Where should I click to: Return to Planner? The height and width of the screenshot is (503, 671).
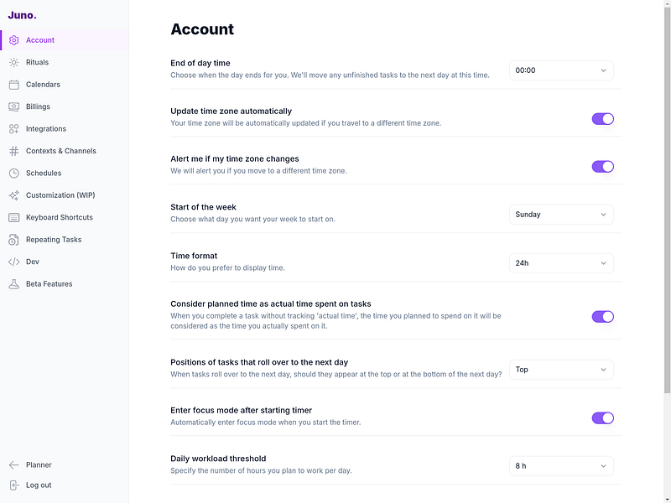[39, 465]
